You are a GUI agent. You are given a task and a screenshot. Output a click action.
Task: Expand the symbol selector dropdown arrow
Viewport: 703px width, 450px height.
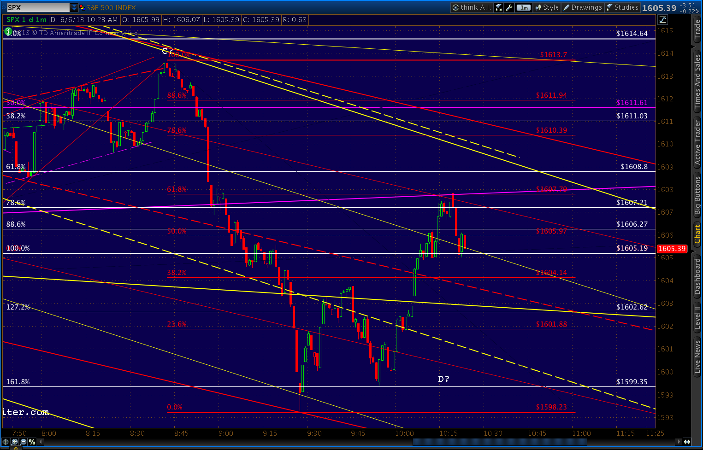[74, 7]
